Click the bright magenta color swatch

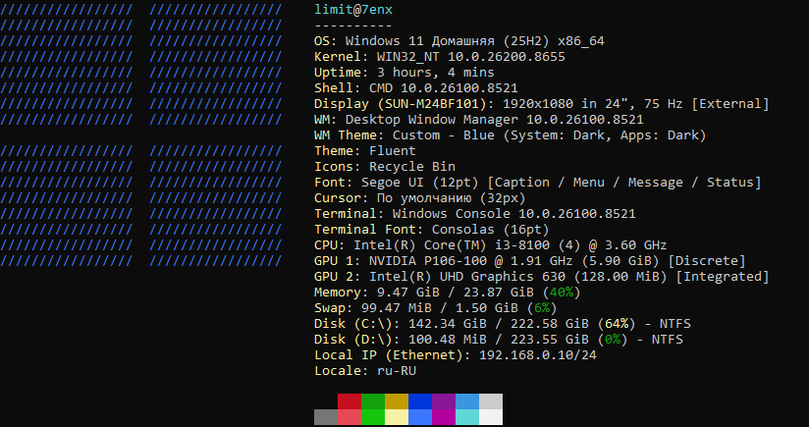(x=444, y=417)
